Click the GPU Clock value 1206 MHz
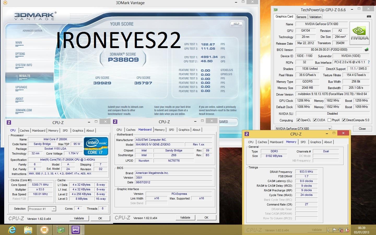The height and width of the screenshot is (235, 376). 303,101
